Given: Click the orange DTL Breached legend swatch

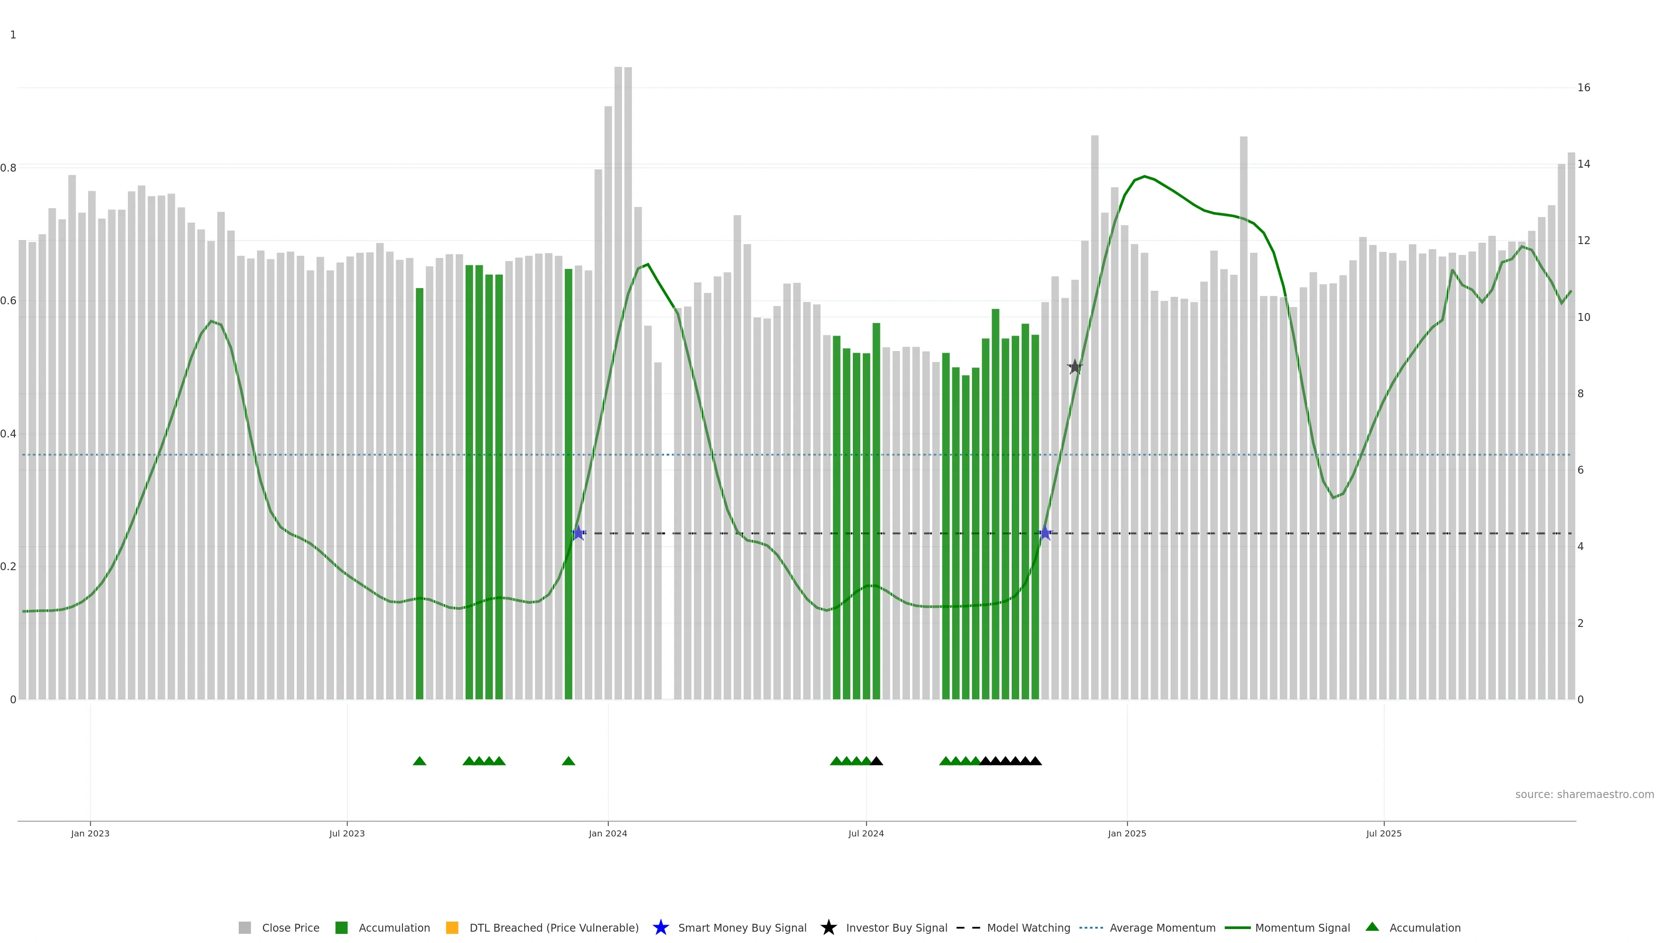Looking at the screenshot, I should pyautogui.click(x=452, y=927).
